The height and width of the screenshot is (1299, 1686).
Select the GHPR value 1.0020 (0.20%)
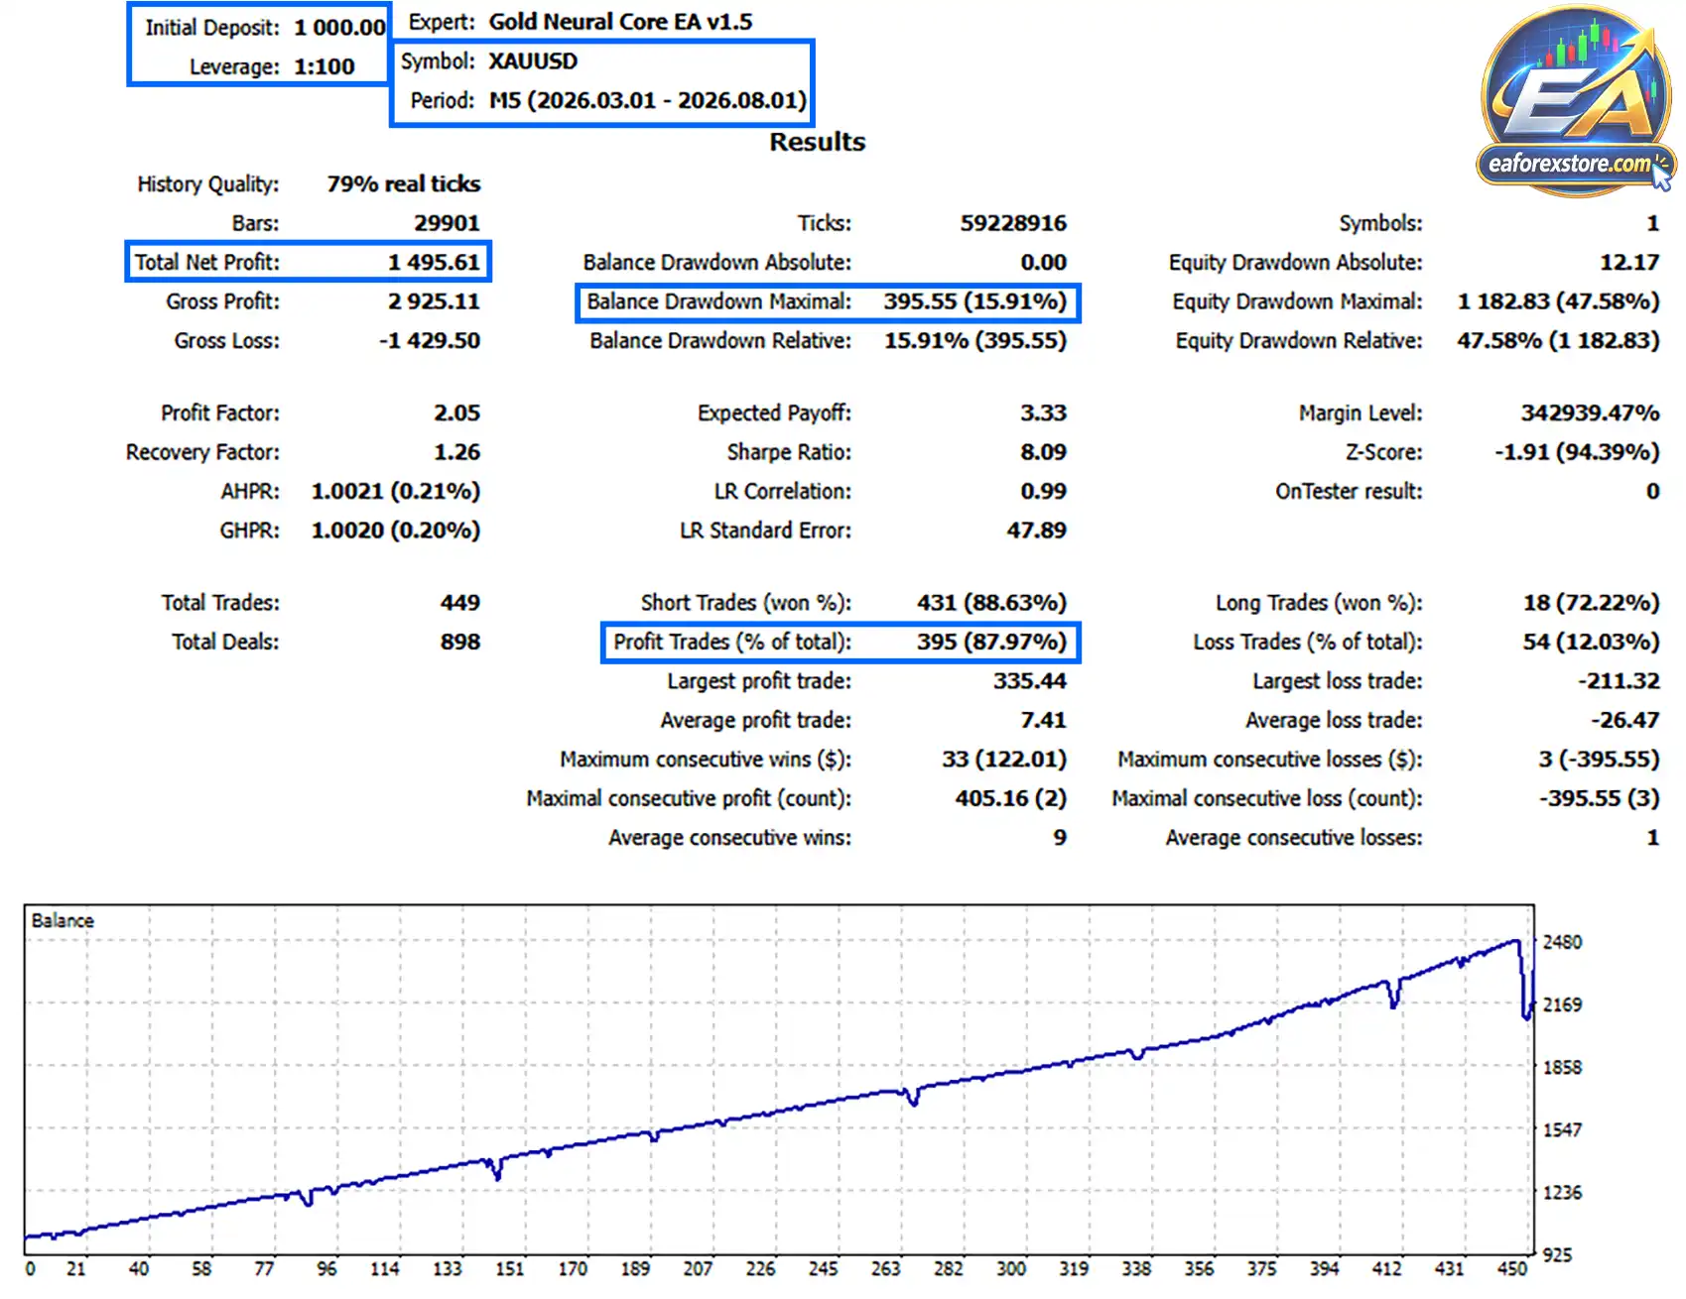(396, 531)
